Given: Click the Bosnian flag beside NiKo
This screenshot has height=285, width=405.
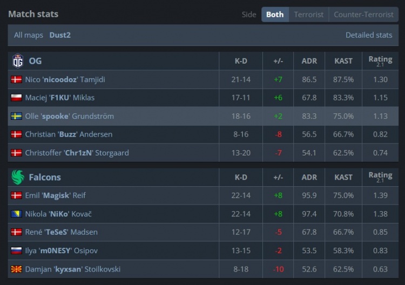Looking at the screenshot, I should pos(16,214).
